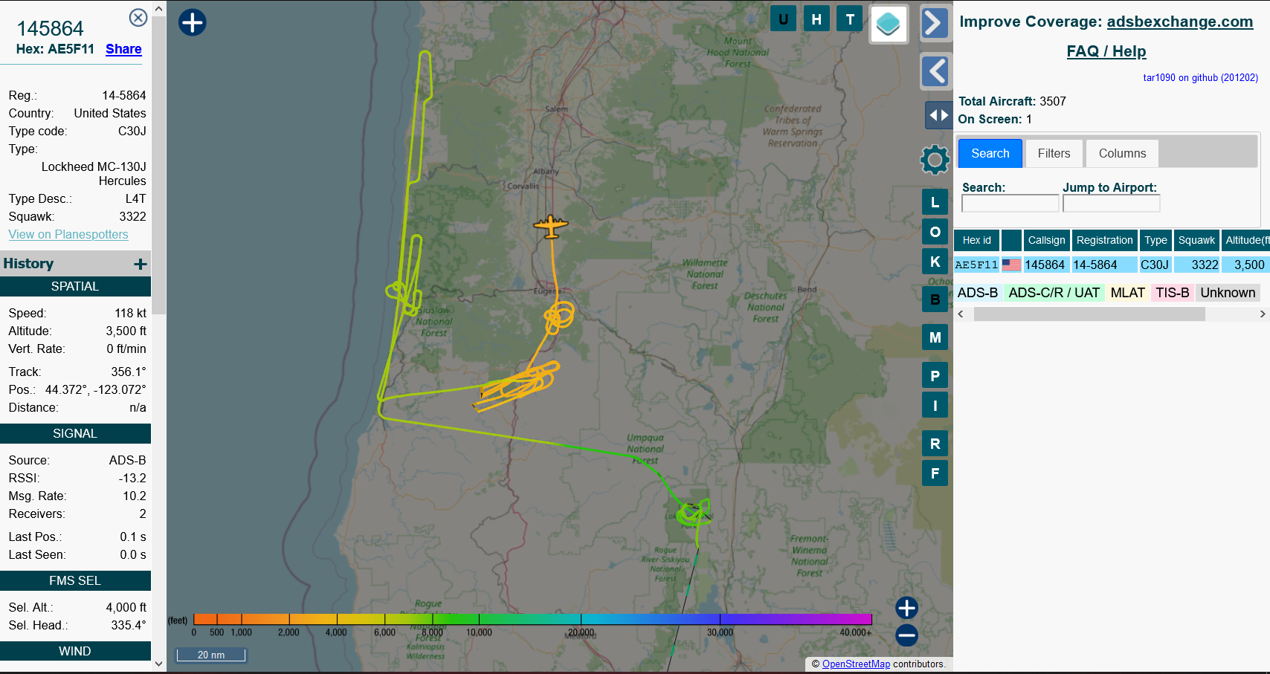1270x674 pixels.
Task: Click the left-right arrows sidebar toggle
Action: pyautogui.click(x=938, y=115)
